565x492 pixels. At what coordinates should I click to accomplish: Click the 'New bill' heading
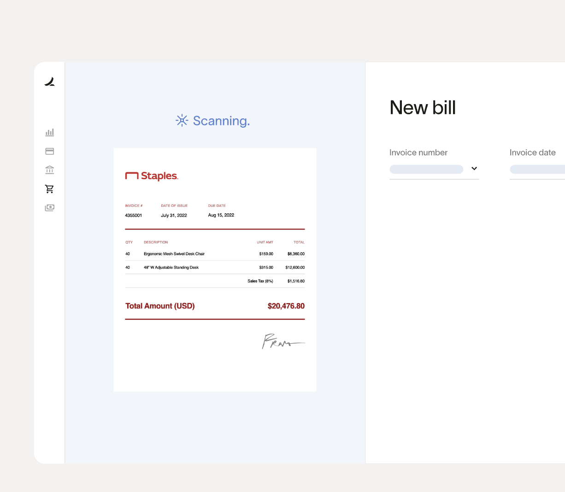coord(423,107)
